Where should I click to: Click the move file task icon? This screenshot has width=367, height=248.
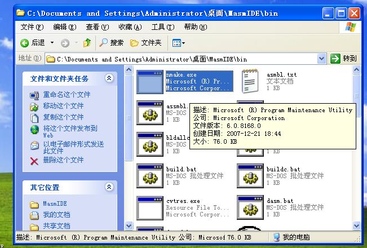[34, 107]
